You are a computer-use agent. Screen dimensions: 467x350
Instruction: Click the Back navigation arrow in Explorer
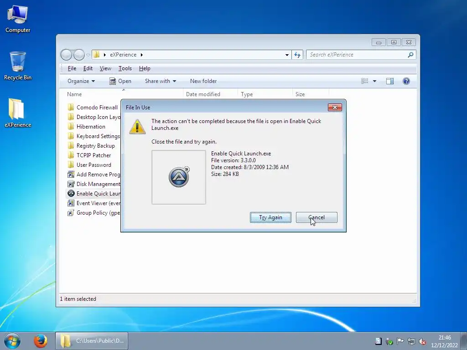point(66,55)
